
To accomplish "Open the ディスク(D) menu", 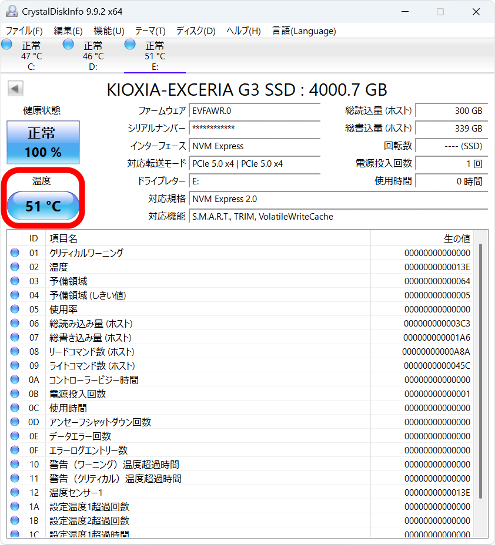I will pyautogui.click(x=196, y=31).
